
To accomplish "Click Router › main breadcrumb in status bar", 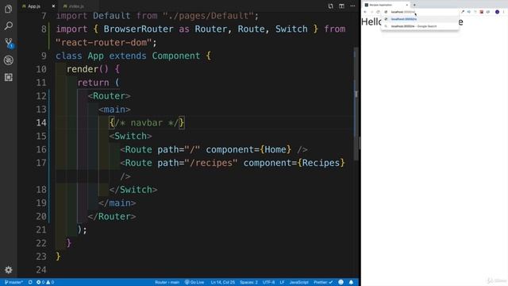I will tap(167, 282).
